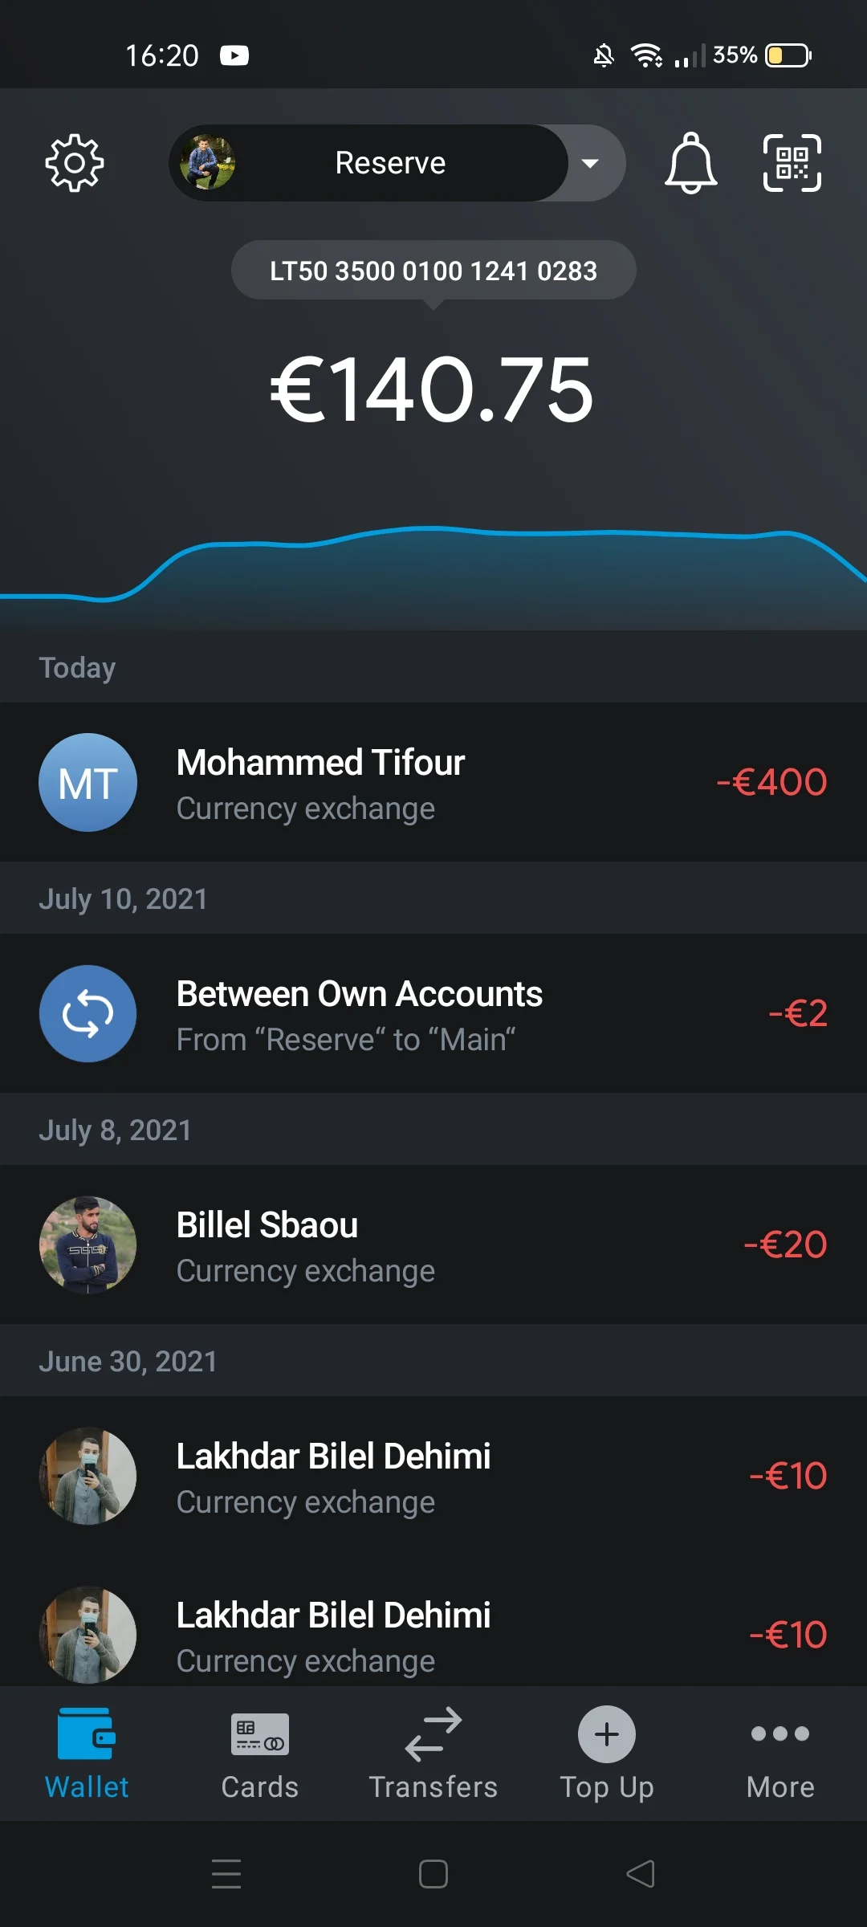Tap the Reserve account selector
The width and height of the screenshot is (867, 1927).
[x=389, y=163]
